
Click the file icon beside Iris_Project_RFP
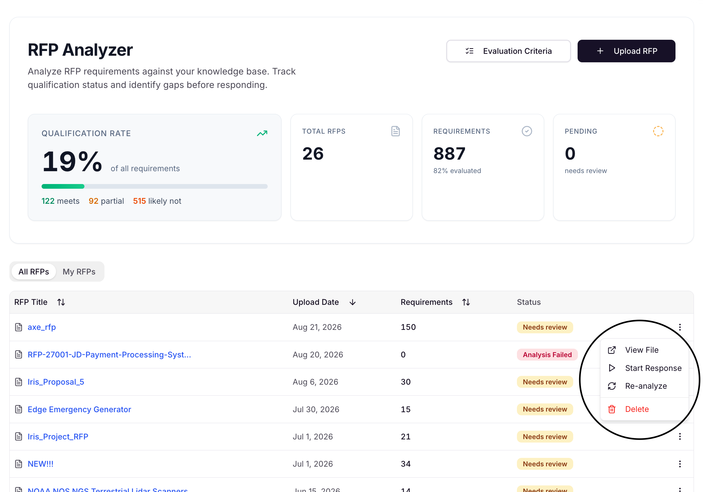coord(19,437)
